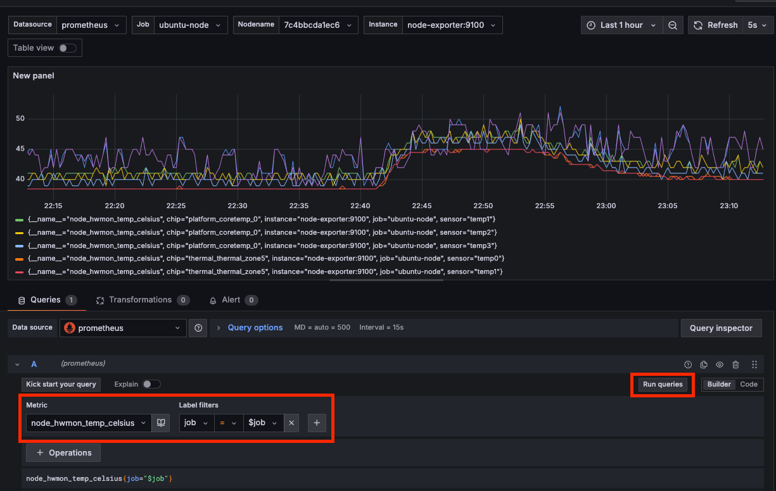Click the raw query text preview

99,478
